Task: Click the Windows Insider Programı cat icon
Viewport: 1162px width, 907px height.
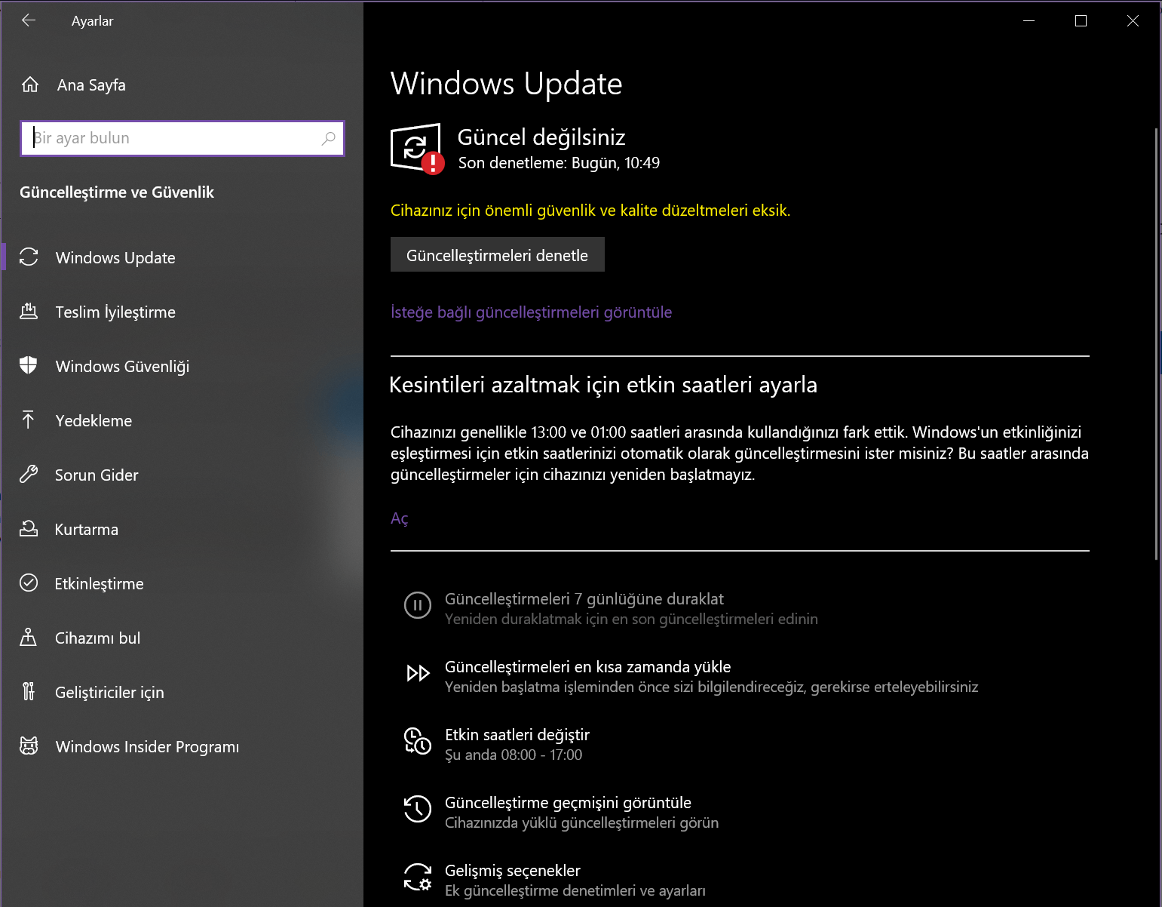Action: pos(29,746)
